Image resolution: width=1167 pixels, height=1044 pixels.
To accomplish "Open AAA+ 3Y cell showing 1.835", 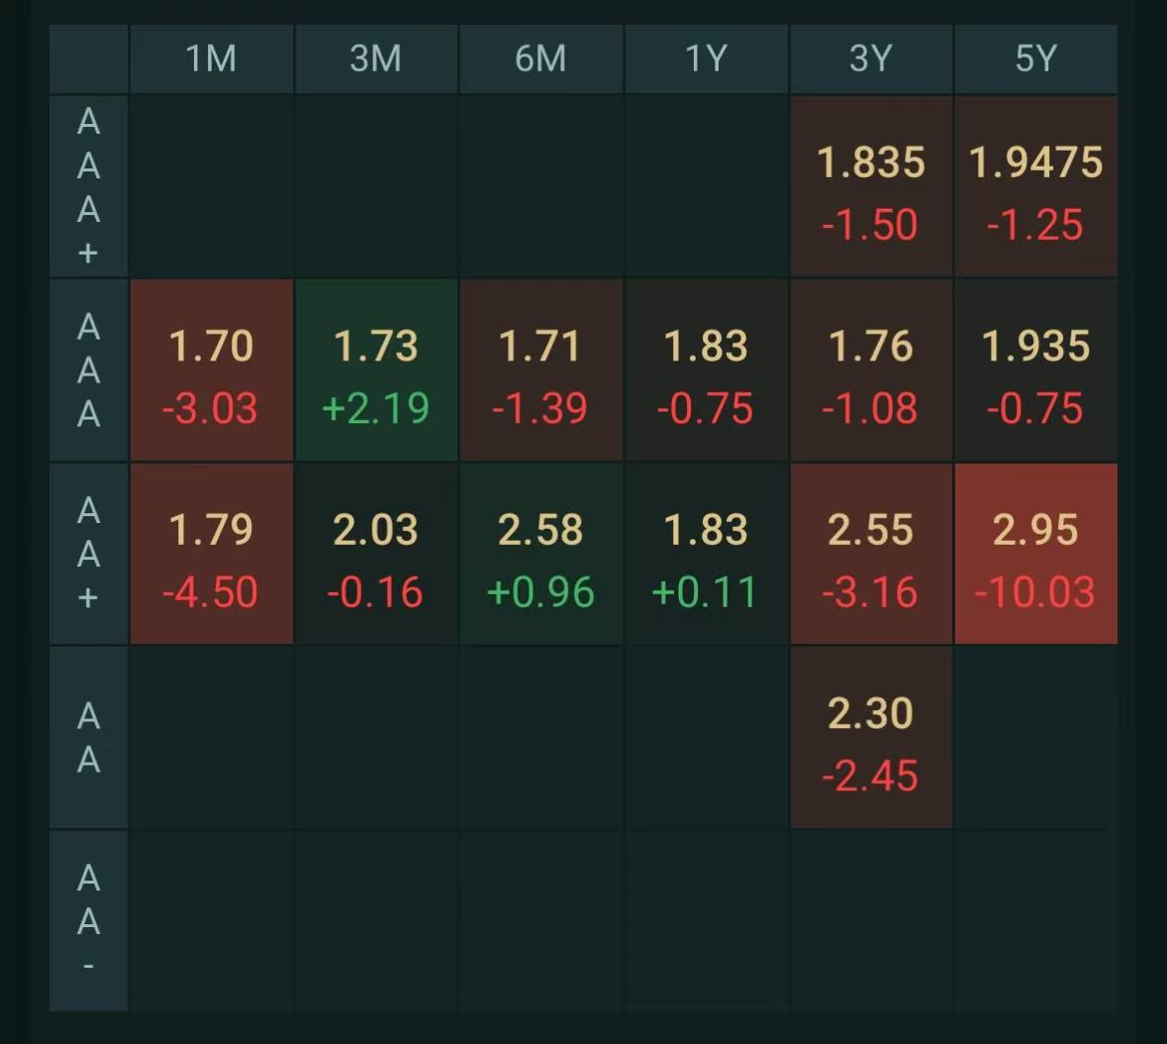I will pyautogui.click(x=871, y=186).
